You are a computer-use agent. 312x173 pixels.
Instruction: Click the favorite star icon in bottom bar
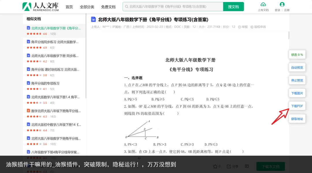point(215,166)
